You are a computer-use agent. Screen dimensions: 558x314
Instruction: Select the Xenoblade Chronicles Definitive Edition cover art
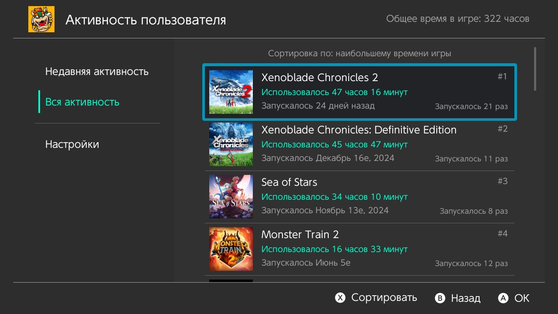[x=231, y=144]
